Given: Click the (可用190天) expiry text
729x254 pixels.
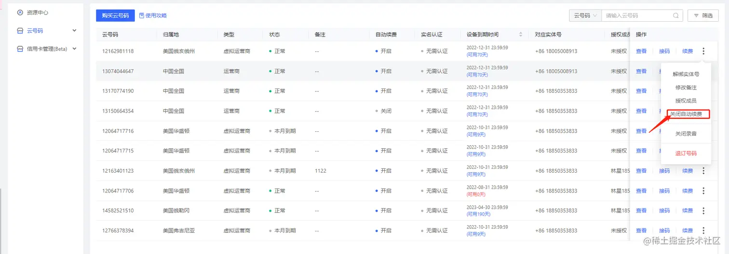Looking at the screenshot, I should [478, 214].
